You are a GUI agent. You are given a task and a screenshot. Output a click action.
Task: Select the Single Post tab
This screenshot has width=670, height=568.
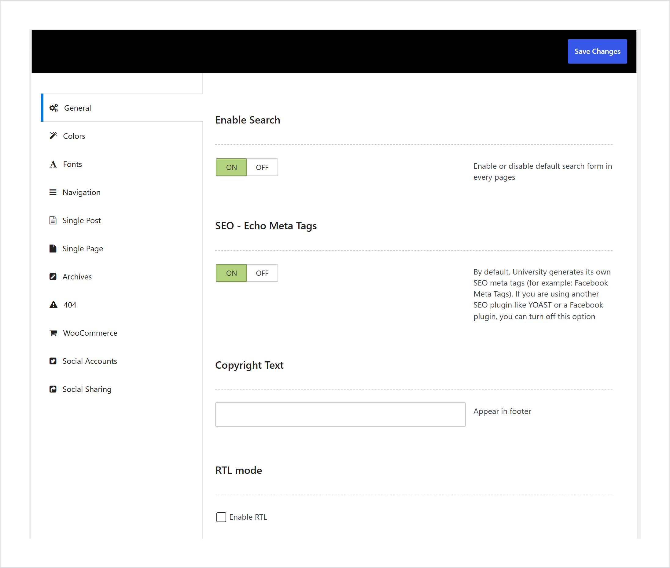122,220
